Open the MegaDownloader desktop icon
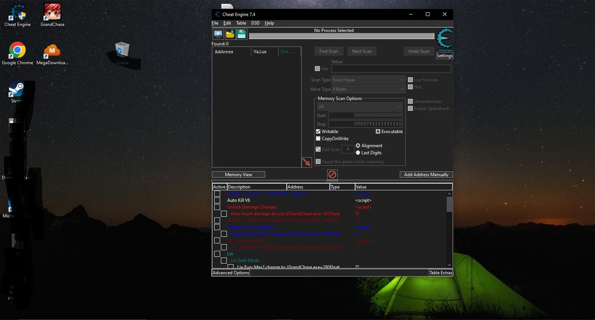This screenshot has height=320, width=595. tap(52, 54)
